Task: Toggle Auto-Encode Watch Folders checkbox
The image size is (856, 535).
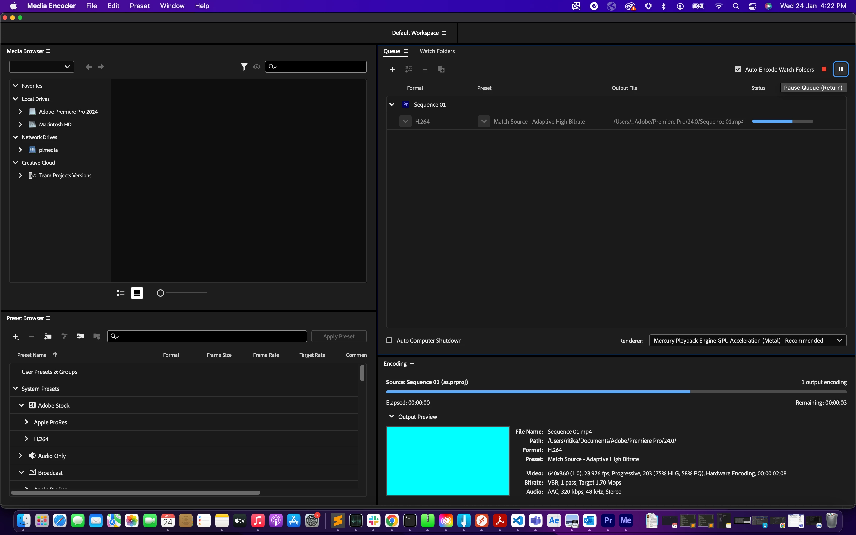Action: tap(738, 69)
